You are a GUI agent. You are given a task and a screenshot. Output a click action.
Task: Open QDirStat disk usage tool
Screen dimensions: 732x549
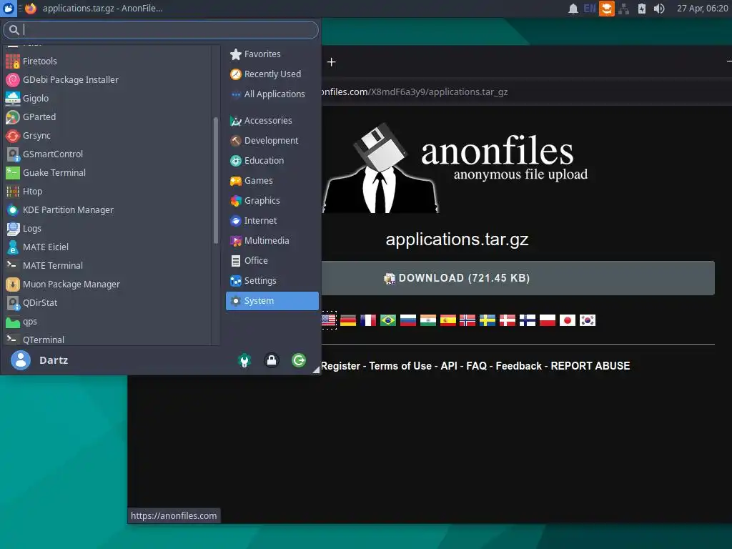click(107, 303)
